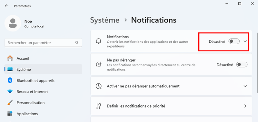The width and height of the screenshot is (258, 122).
Task: Click the Ne pas déranger bell icon
Action: [98, 65]
